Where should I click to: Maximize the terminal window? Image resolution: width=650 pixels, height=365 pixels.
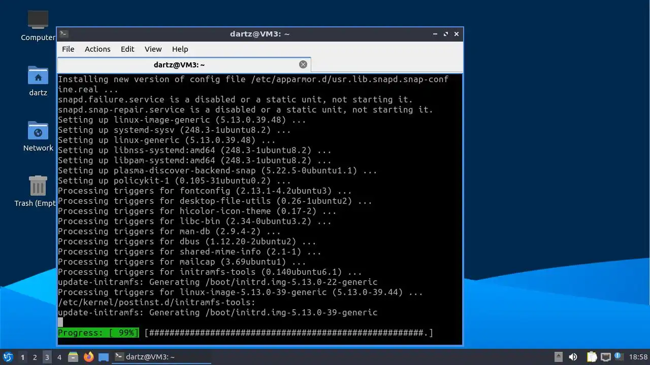click(x=446, y=34)
